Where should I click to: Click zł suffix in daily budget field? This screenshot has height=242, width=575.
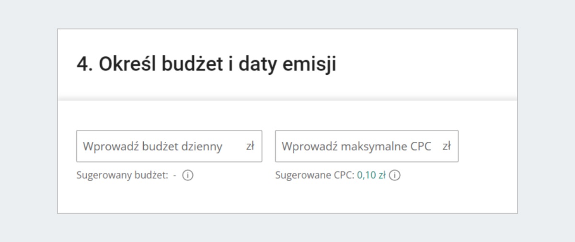pos(250,146)
